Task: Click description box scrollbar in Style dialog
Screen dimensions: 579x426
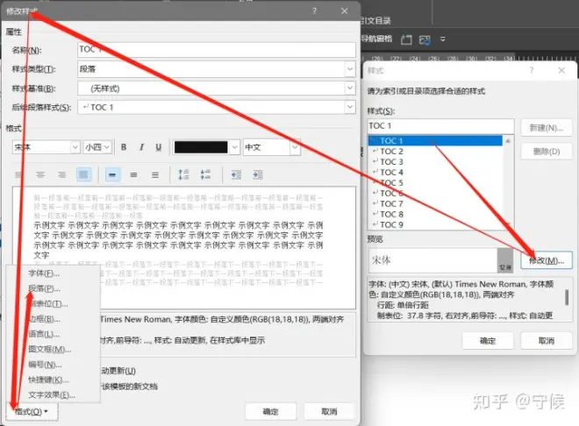Action: [567, 298]
